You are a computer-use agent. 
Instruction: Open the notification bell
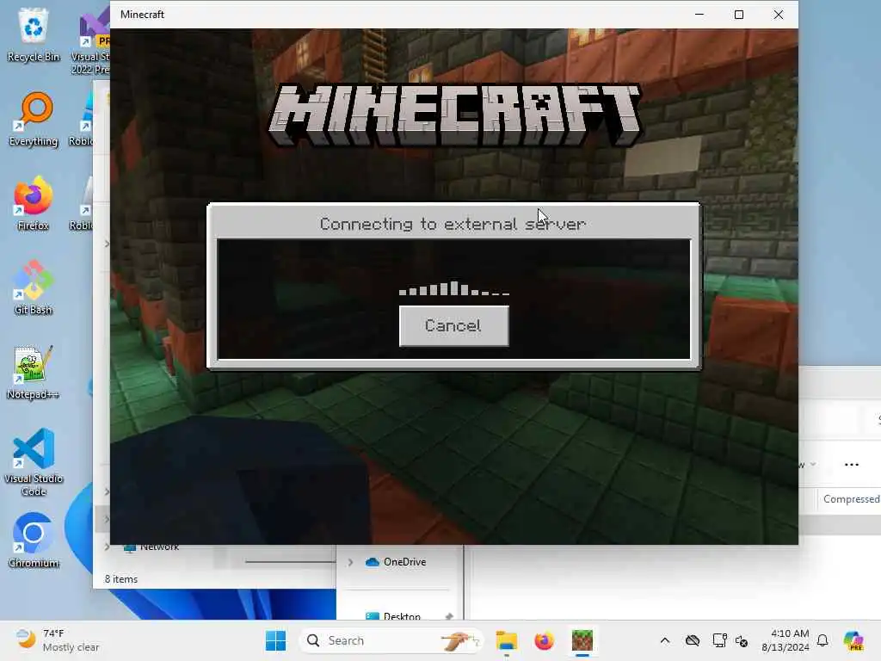tap(822, 640)
